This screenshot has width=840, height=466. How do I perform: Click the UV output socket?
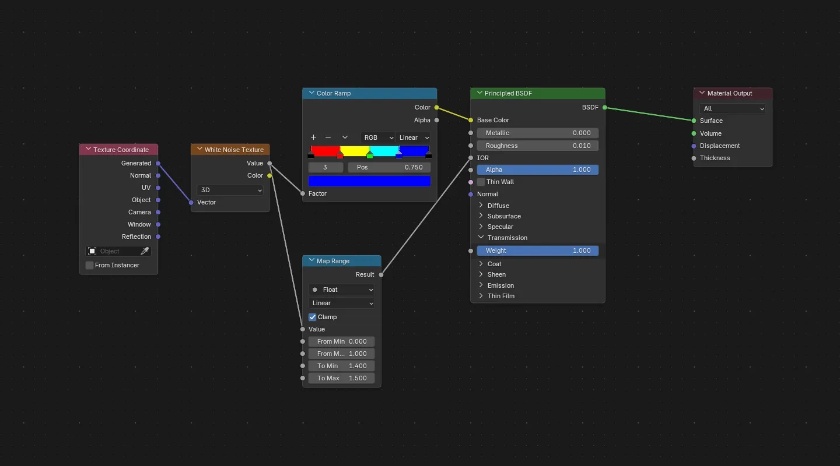158,188
